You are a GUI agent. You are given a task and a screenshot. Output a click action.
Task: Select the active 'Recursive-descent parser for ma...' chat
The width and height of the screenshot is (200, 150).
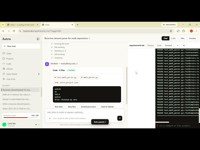(x=20, y=90)
